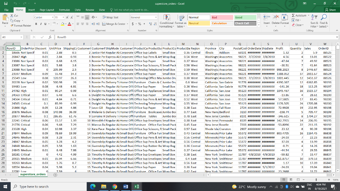
Task: Switch to the Formulas ribbon tab
Action: [64, 10]
